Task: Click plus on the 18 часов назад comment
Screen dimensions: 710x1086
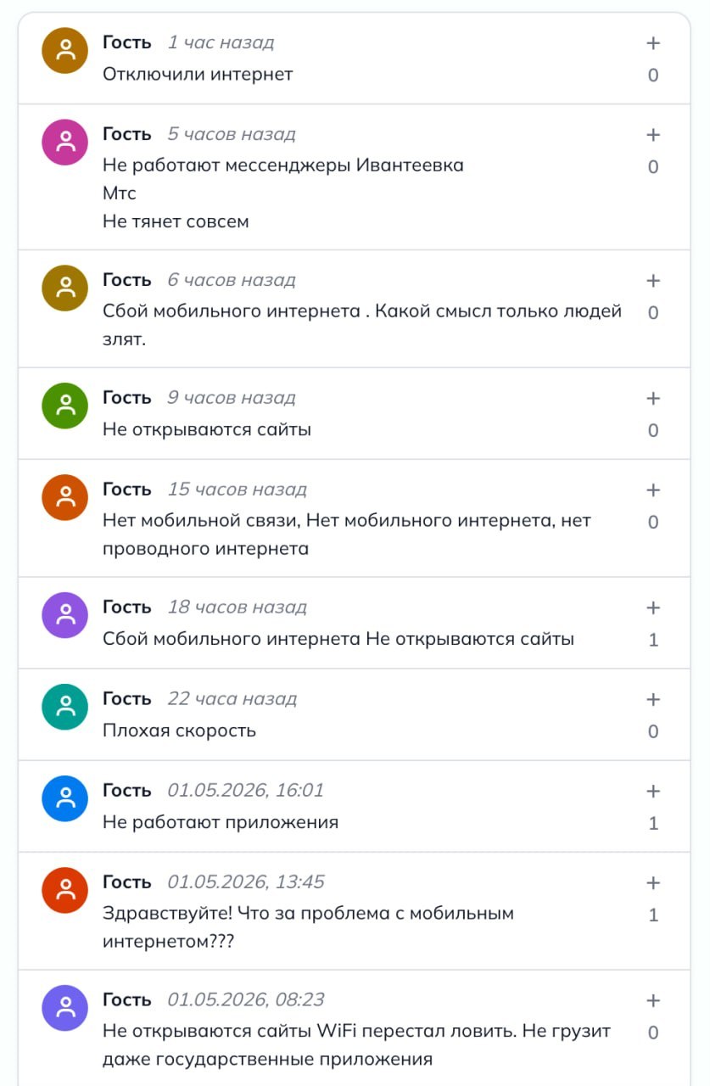Action: [x=653, y=608]
